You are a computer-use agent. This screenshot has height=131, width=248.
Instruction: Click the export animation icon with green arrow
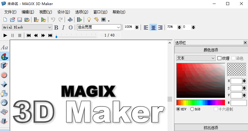(43, 20)
